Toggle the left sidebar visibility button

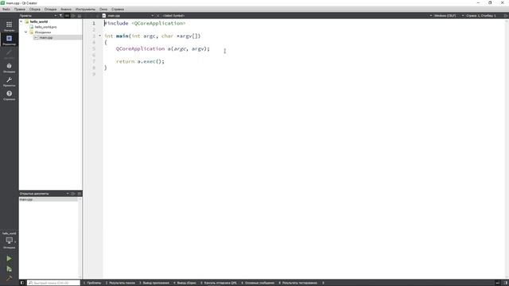point(21,283)
